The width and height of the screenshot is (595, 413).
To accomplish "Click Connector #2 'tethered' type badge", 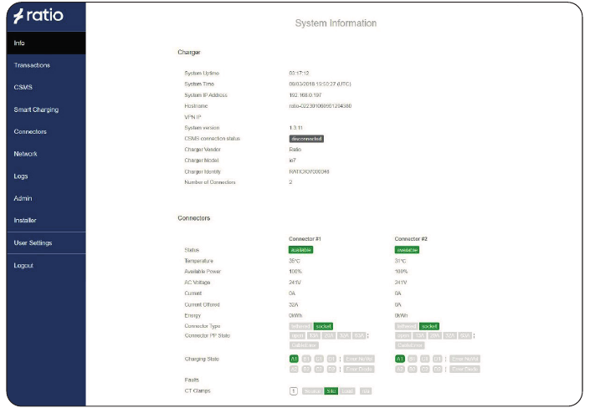I will [x=407, y=326].
